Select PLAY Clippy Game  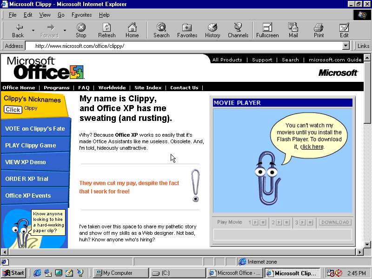31,145
